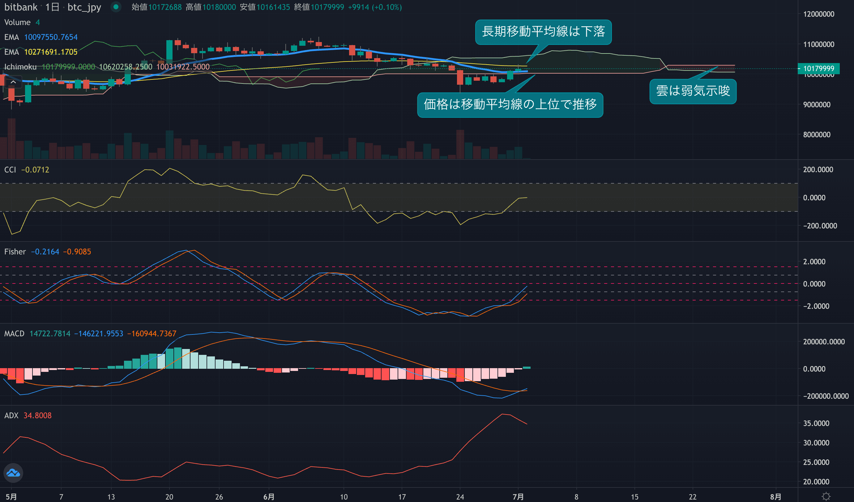Image resolution: width=854 pixels, height=502 pixels.
Task: Select the Volume indicator label
Action: (17, 22)
